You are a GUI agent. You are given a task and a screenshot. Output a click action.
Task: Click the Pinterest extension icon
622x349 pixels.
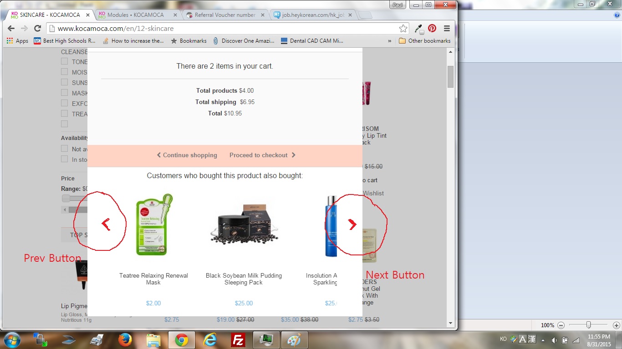tap(432, 28)
